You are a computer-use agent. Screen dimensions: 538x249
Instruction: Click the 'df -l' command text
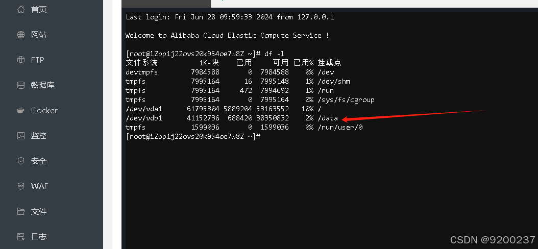point(275,54)
